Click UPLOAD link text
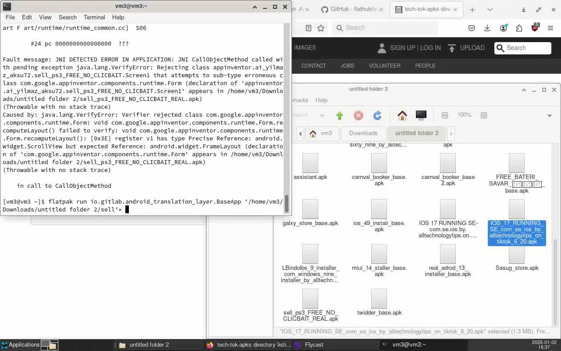Image resolution: width=561 pixels, height=351 pixels. coord(472,48)
